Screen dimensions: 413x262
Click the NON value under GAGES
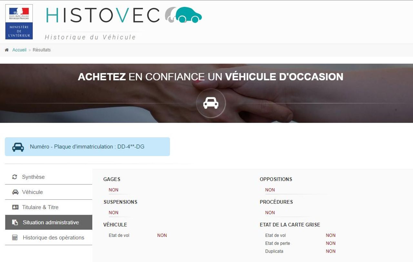click(x=114, y=190)
